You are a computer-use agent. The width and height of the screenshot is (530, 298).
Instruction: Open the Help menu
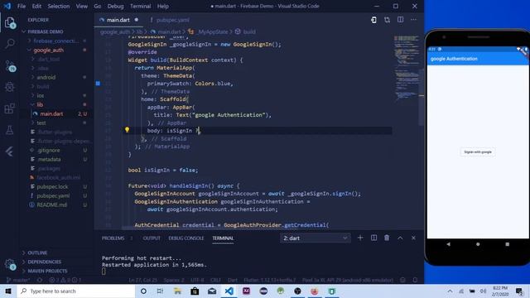(x=162, y=6)
